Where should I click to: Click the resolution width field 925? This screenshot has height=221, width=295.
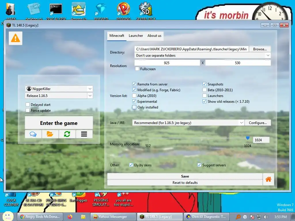[x=167, y=63]
